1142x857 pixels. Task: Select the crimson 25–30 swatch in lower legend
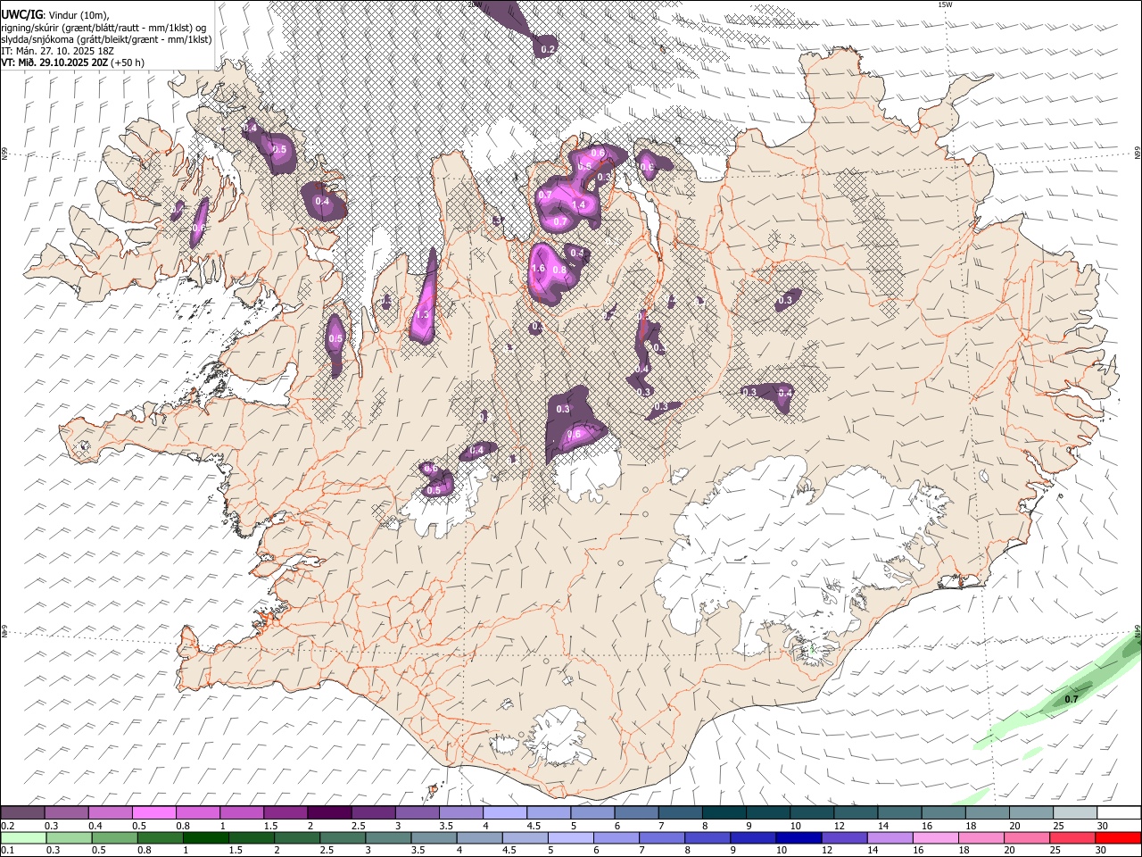click(1072, 837)
